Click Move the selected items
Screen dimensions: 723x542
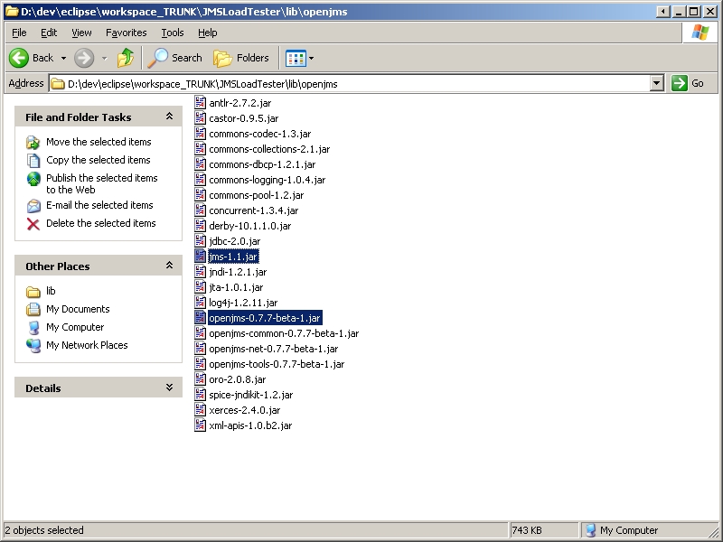99,142
